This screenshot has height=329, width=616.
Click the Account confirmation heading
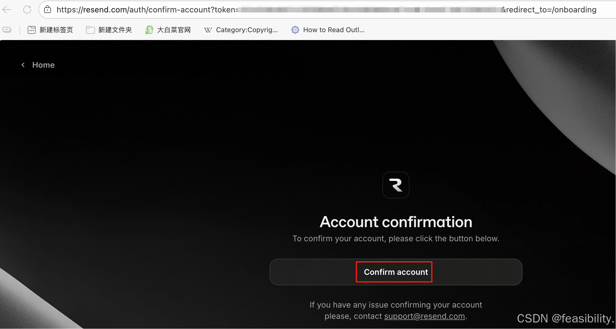pos(396,222)
